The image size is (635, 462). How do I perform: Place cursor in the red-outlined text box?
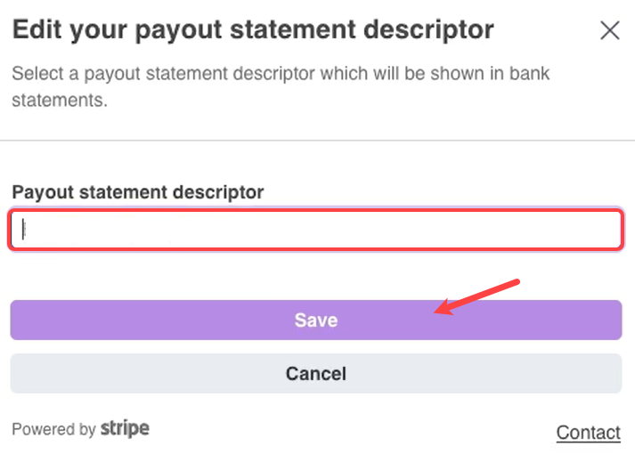(x=316, y=230)
